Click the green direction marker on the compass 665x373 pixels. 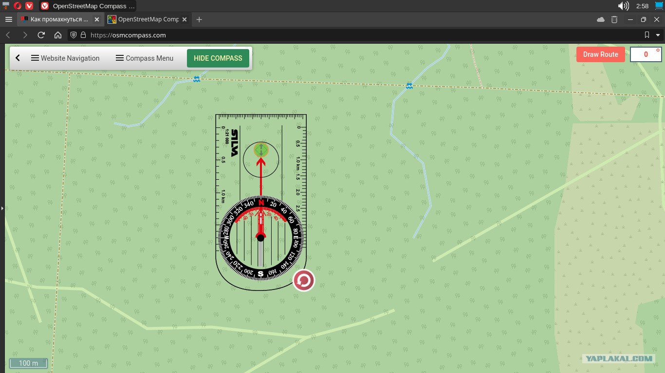click(261, 150)
